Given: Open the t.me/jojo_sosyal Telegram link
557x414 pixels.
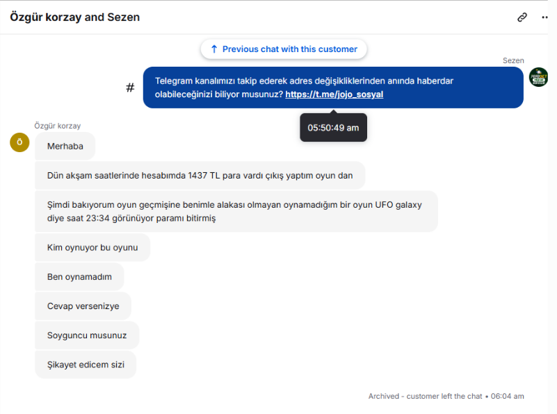Looking at the screenshot, I should point(334,94).
